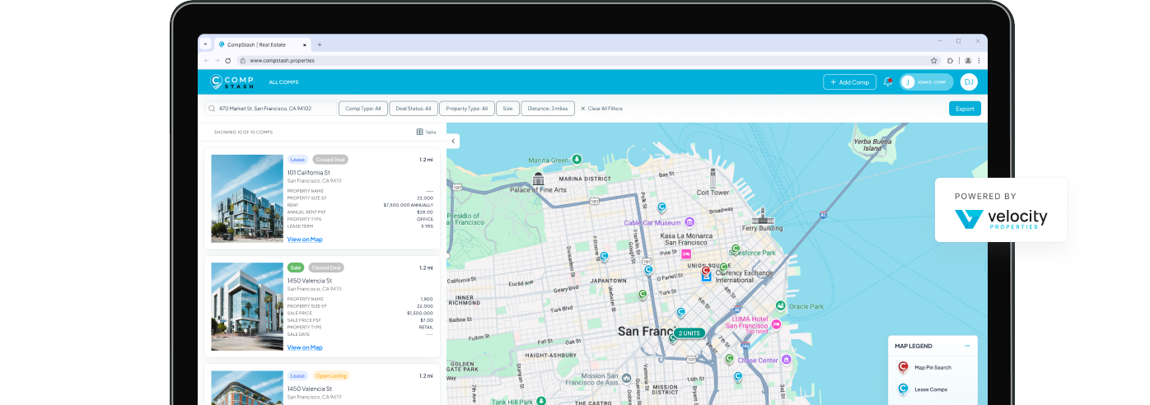Screen dimensions: 1150x405
Task: Open browser extensions puzzle icon
Action: coord(950,60)
